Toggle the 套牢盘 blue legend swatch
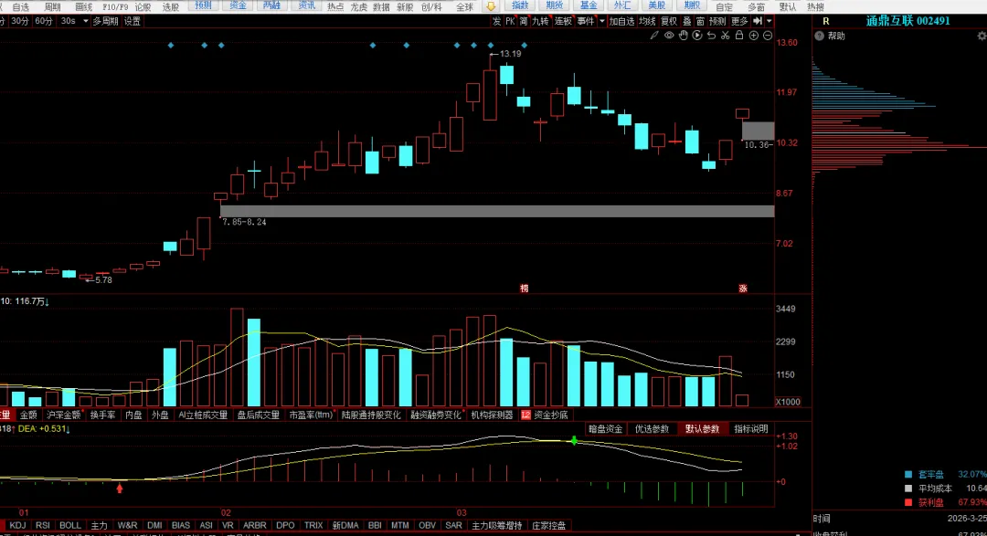 [908, 474]
